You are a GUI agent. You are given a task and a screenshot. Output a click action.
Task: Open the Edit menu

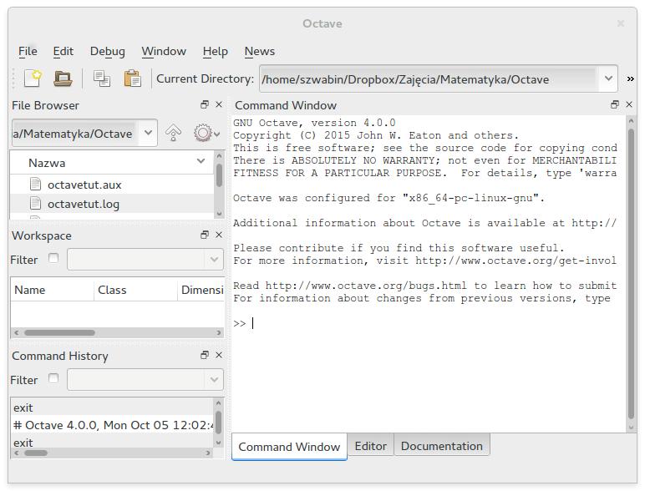[63, 51]
